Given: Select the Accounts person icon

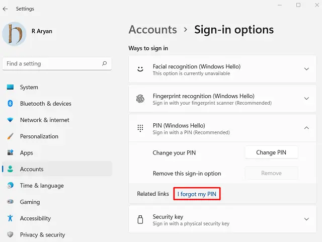Looking at the screenshot, I should point(10,169).
